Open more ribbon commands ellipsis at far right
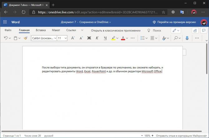This screenshot has height=138, width=209. [x=197, y=38]
